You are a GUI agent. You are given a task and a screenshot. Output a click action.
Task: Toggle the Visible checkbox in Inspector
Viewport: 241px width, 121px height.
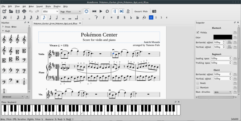(x=198, y=33)
